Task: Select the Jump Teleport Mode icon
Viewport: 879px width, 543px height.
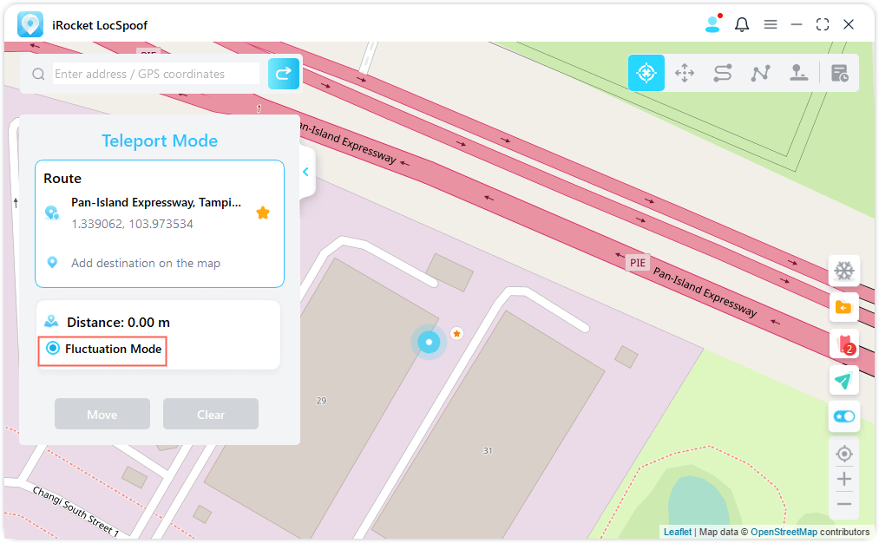Action: pos(685,73)
